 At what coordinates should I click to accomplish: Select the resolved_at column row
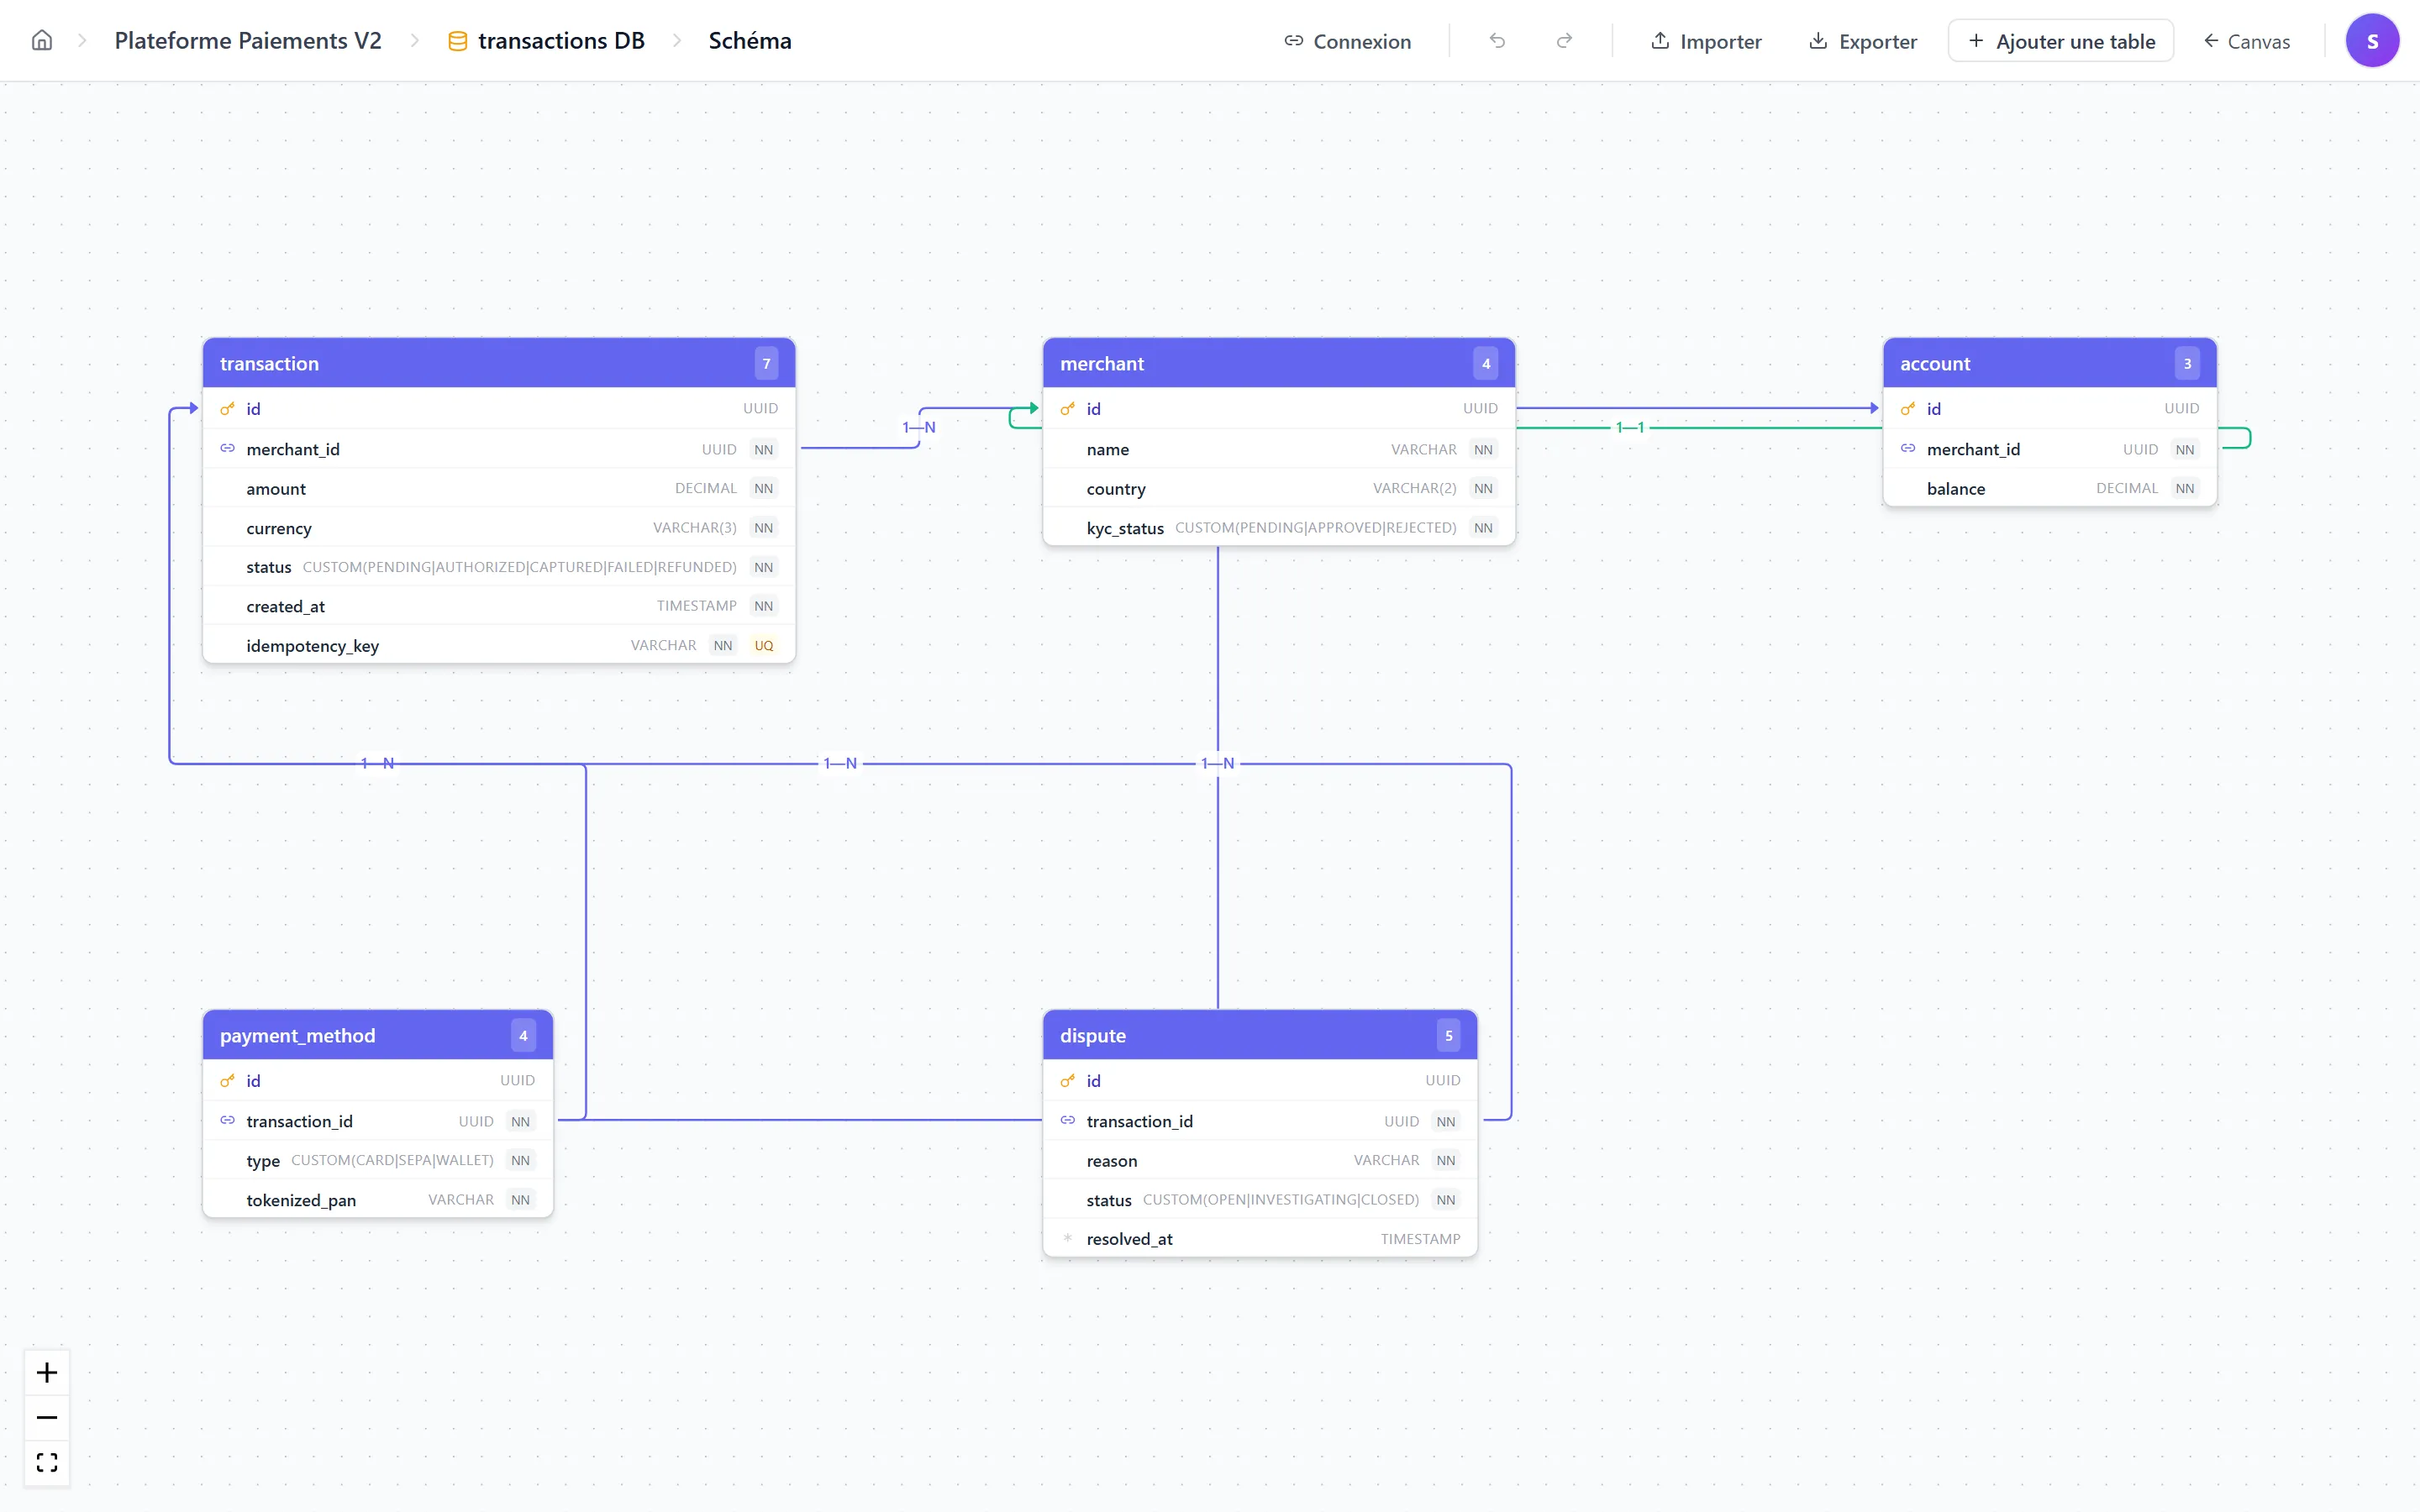(x=1260, y=1238)
